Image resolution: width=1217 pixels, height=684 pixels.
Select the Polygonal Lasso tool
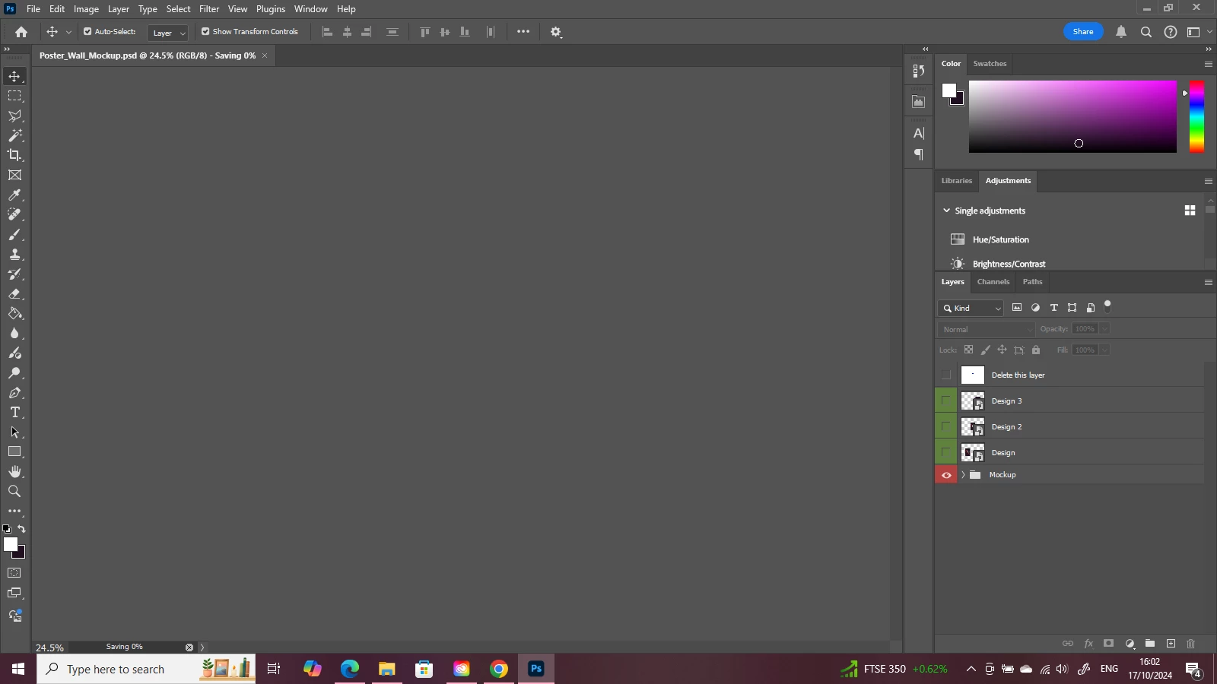14,116
